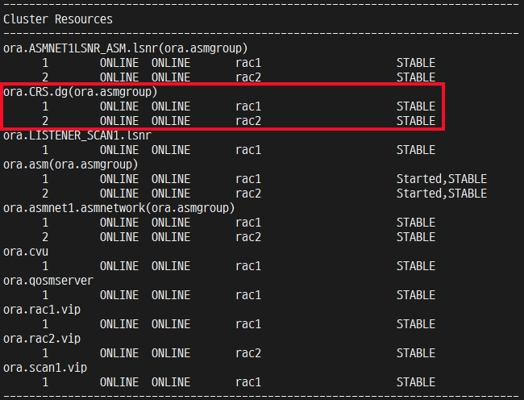
Task: Click 'Started,STABLE' for ora.asm on rac2
Action: coord(442,194)
